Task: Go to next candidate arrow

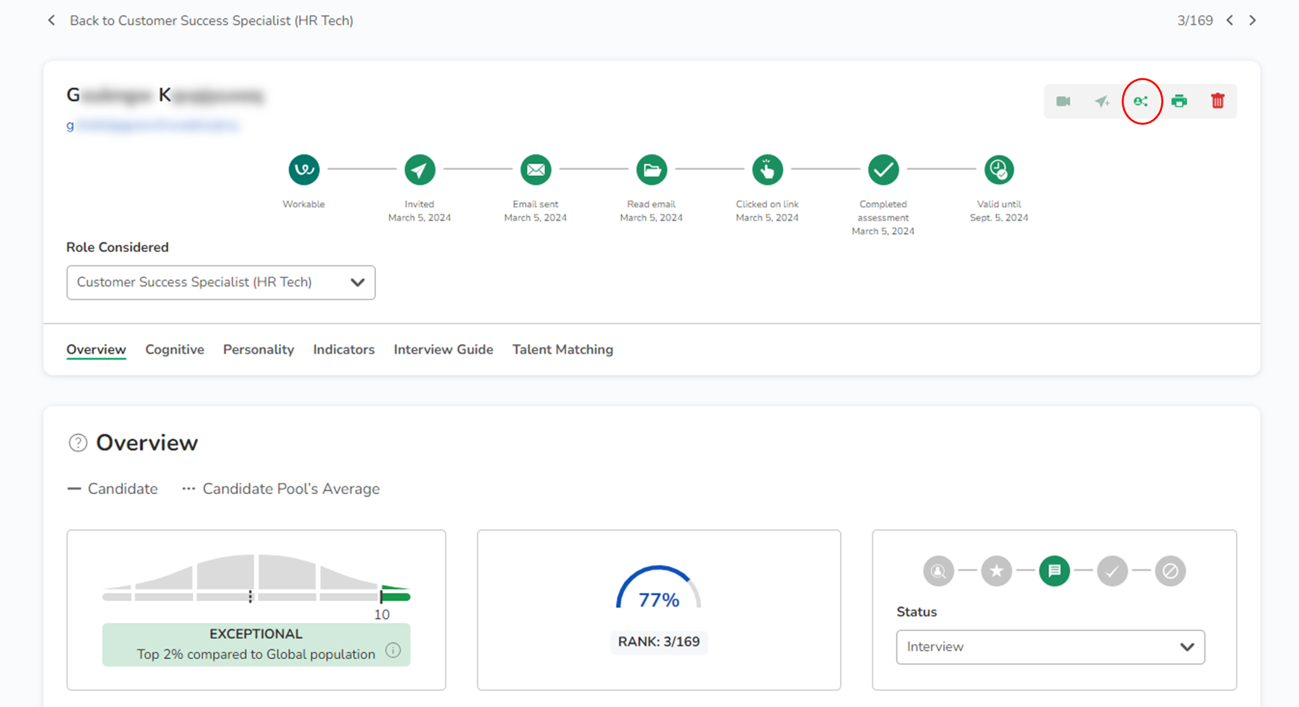Action: click(1253, 21)
